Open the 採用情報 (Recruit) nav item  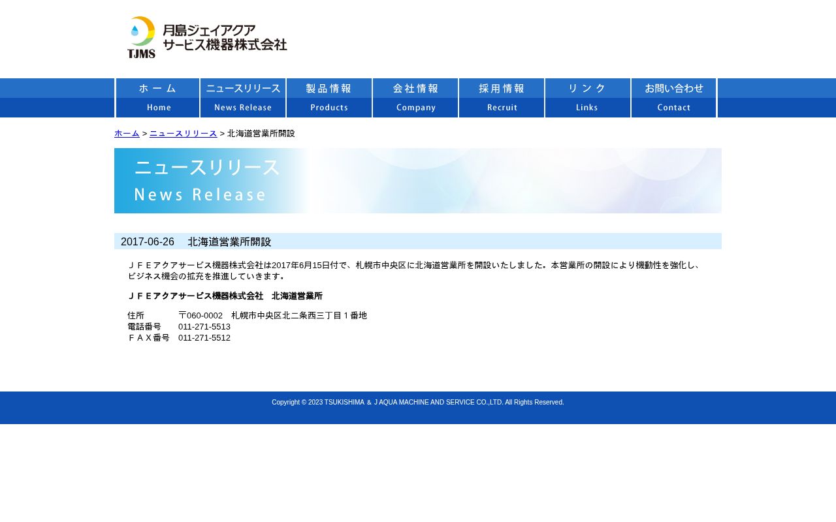click(x=502, y=98)
